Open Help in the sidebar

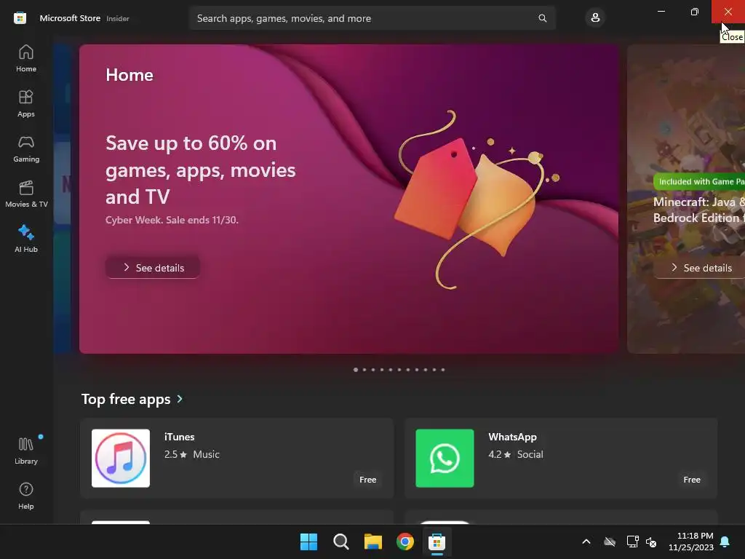(26, 496)
